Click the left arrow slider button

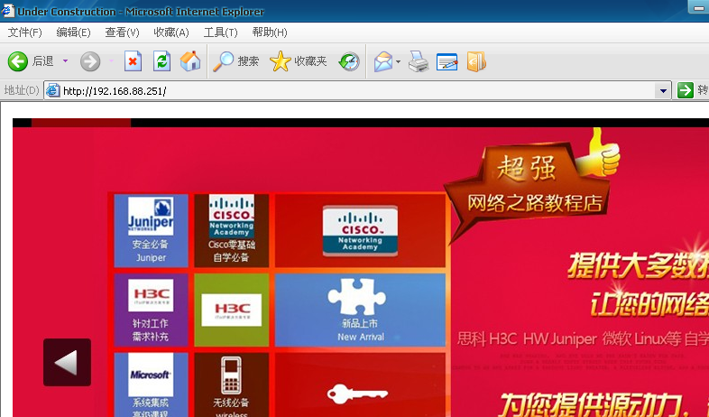click(x=67, y=362)
